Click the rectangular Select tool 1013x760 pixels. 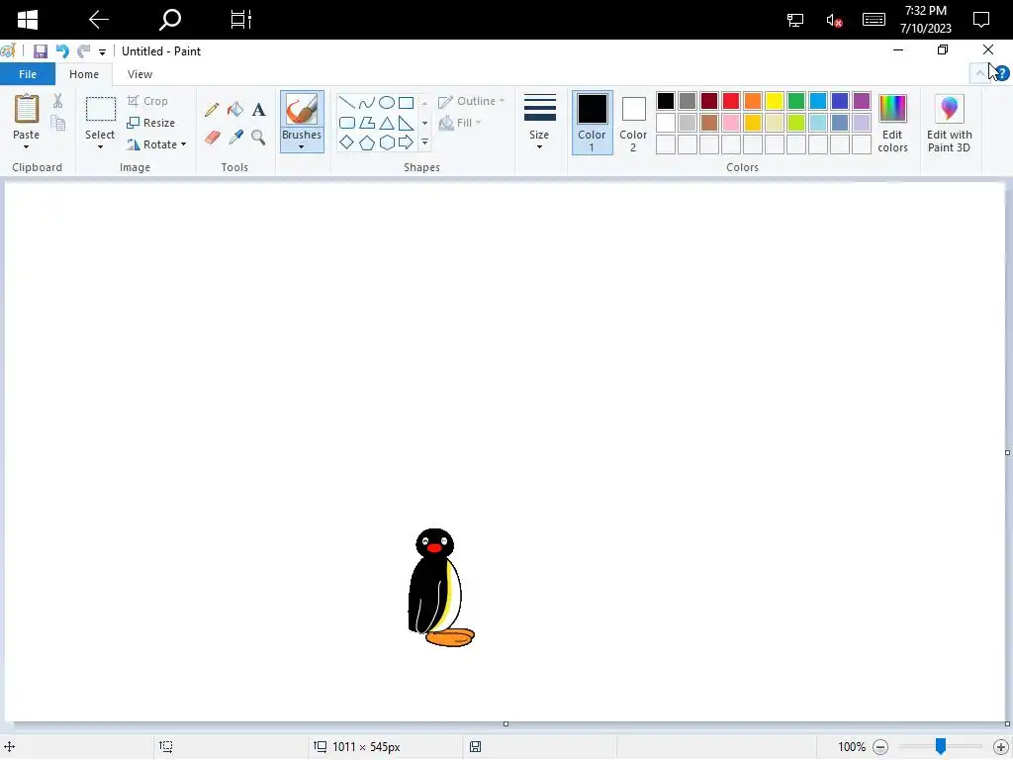coord(101,109)
